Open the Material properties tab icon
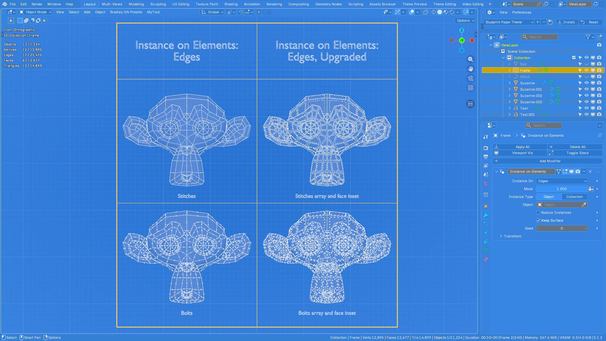606x341 pixels. (486, 259)
